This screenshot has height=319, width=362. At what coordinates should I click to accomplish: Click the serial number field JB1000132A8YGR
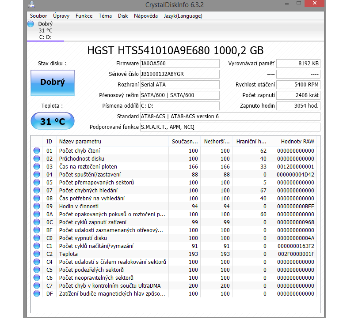179,74
